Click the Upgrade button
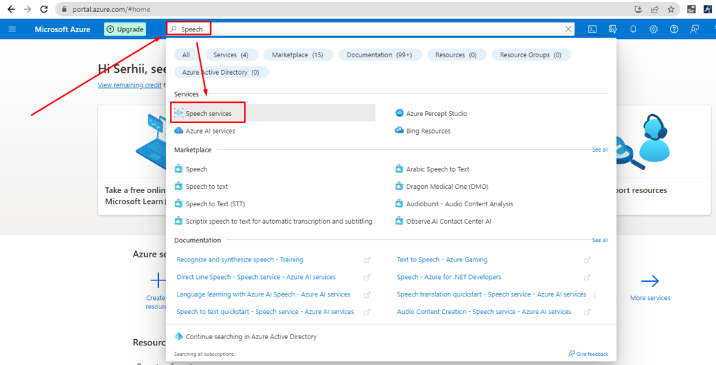This screenshot has width=716, height=365. (x=124, y=29)
